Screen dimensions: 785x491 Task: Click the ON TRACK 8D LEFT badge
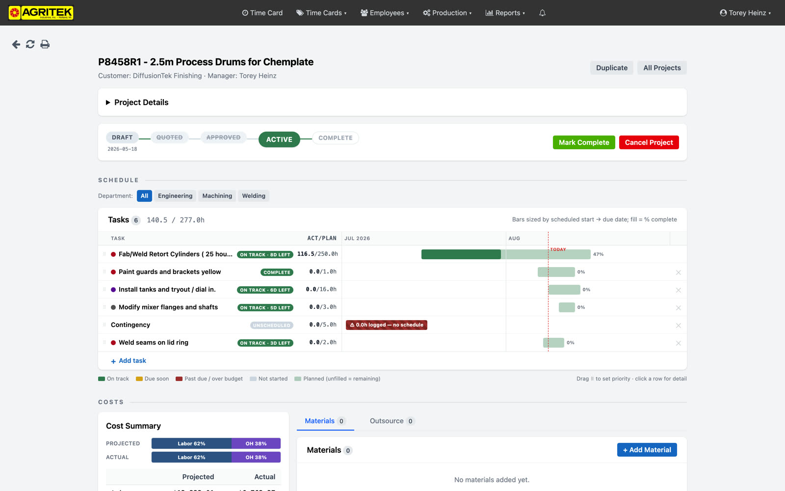[265, 255]
